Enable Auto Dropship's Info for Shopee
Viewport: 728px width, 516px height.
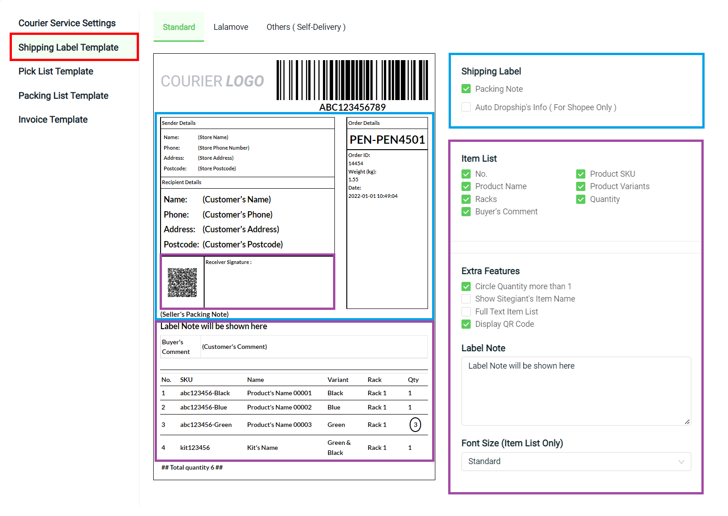pyautogui.click(x=466, y=107)
